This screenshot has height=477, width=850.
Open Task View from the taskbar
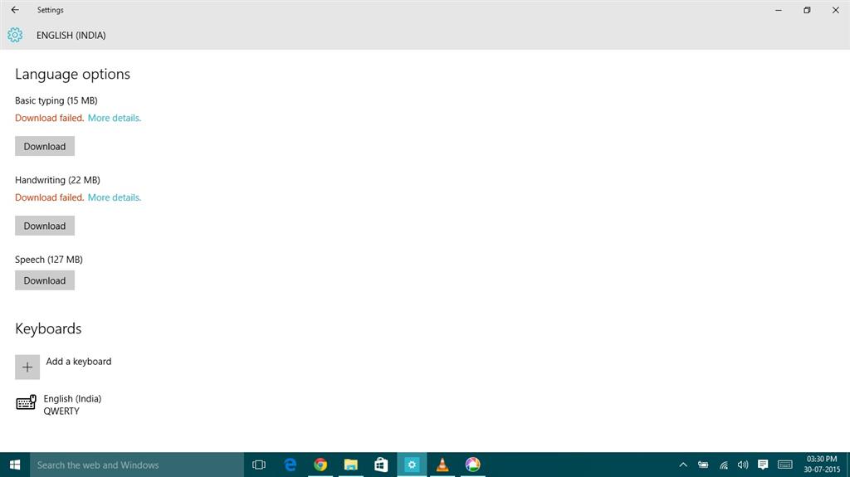(x=259, y=465)
